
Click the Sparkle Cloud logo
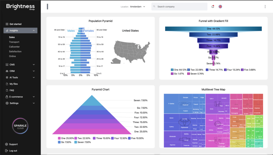pyautogui.click(x=20, y=126)
